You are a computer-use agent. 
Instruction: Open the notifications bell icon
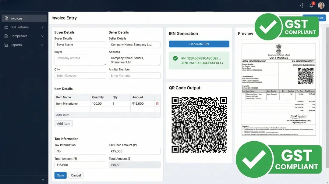pyautogui.click(x=311, y=5)
